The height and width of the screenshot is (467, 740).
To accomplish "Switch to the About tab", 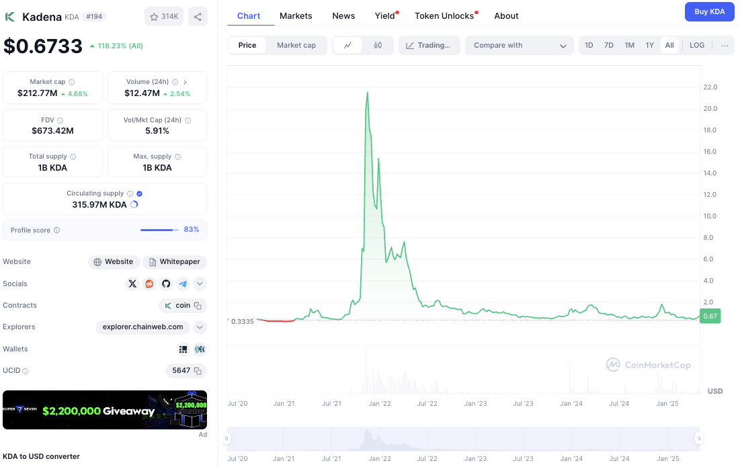I will coord(506,15).
